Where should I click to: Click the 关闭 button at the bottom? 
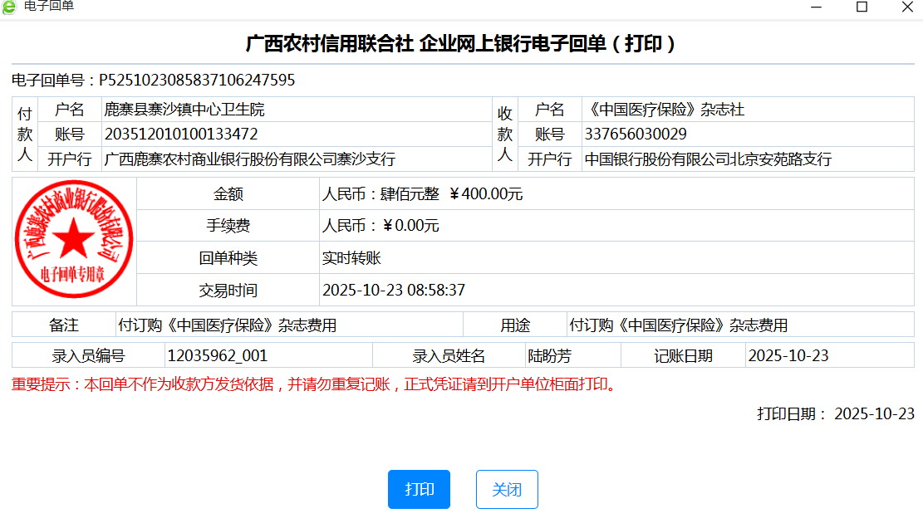(x=507, y=489)
